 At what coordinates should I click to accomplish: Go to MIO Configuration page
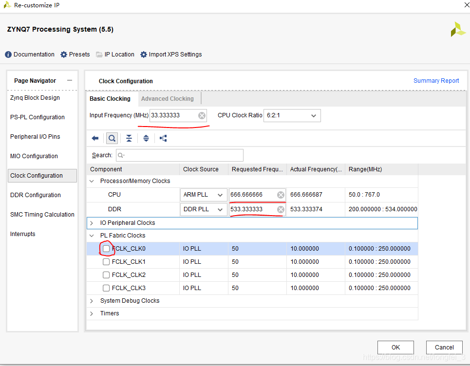(34, 156)
